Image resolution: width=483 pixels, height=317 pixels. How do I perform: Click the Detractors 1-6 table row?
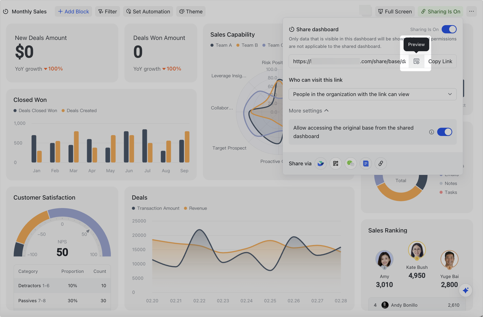[62, 286]
